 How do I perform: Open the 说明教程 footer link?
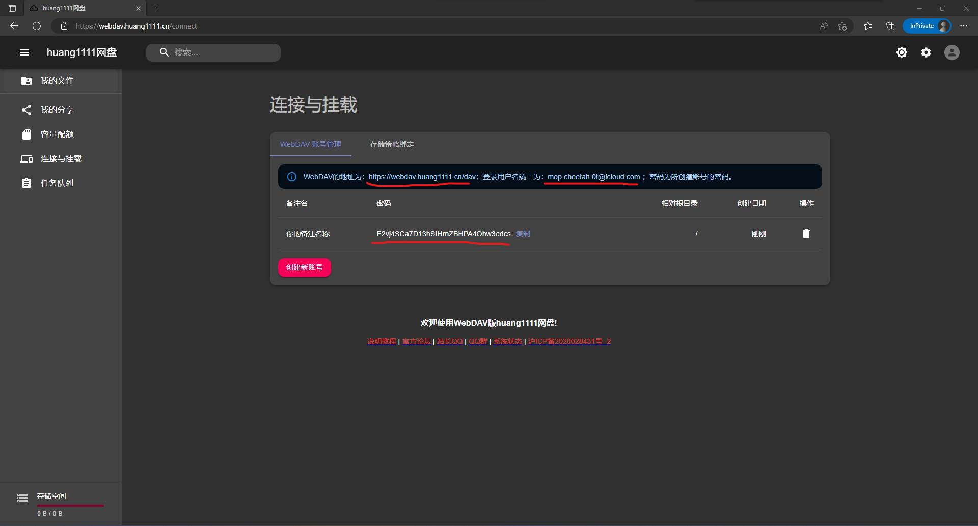pos(382,342)
